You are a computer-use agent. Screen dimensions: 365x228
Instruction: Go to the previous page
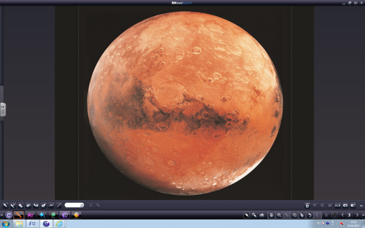[343, 215]
